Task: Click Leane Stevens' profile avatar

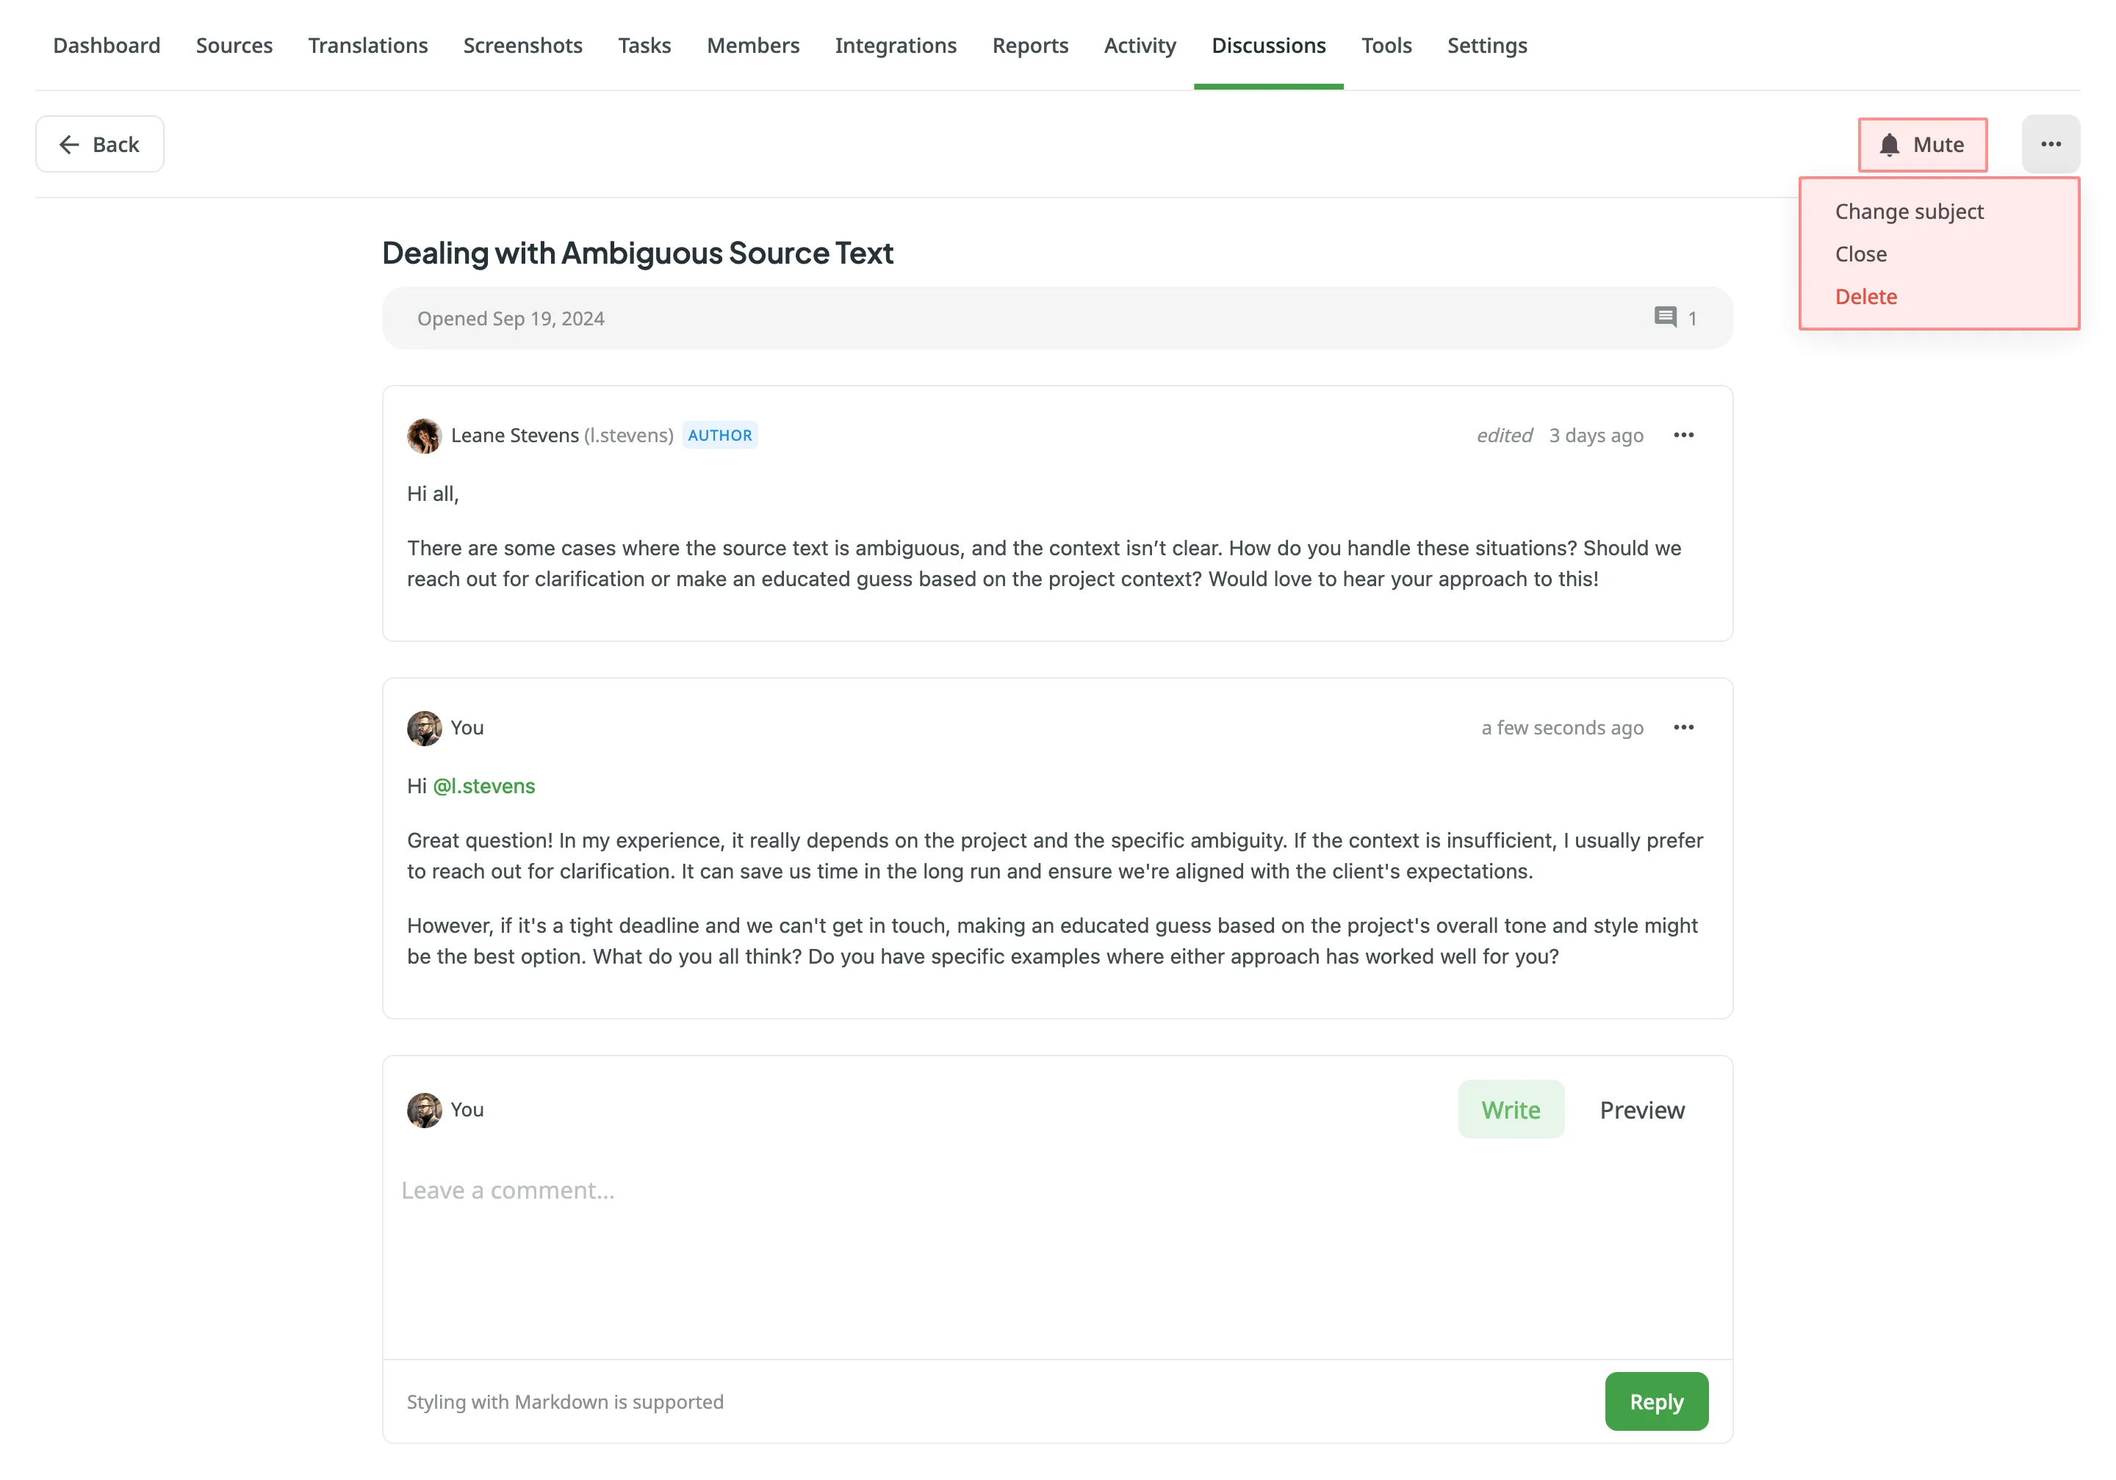Action: coord(424,436)
